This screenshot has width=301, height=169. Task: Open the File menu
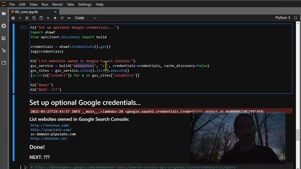12,4
